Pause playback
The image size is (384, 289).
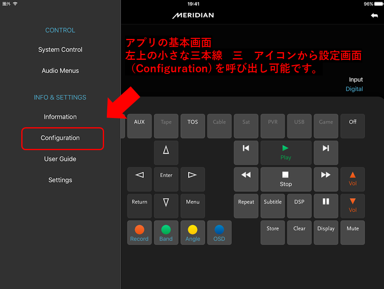pos(326,206)
